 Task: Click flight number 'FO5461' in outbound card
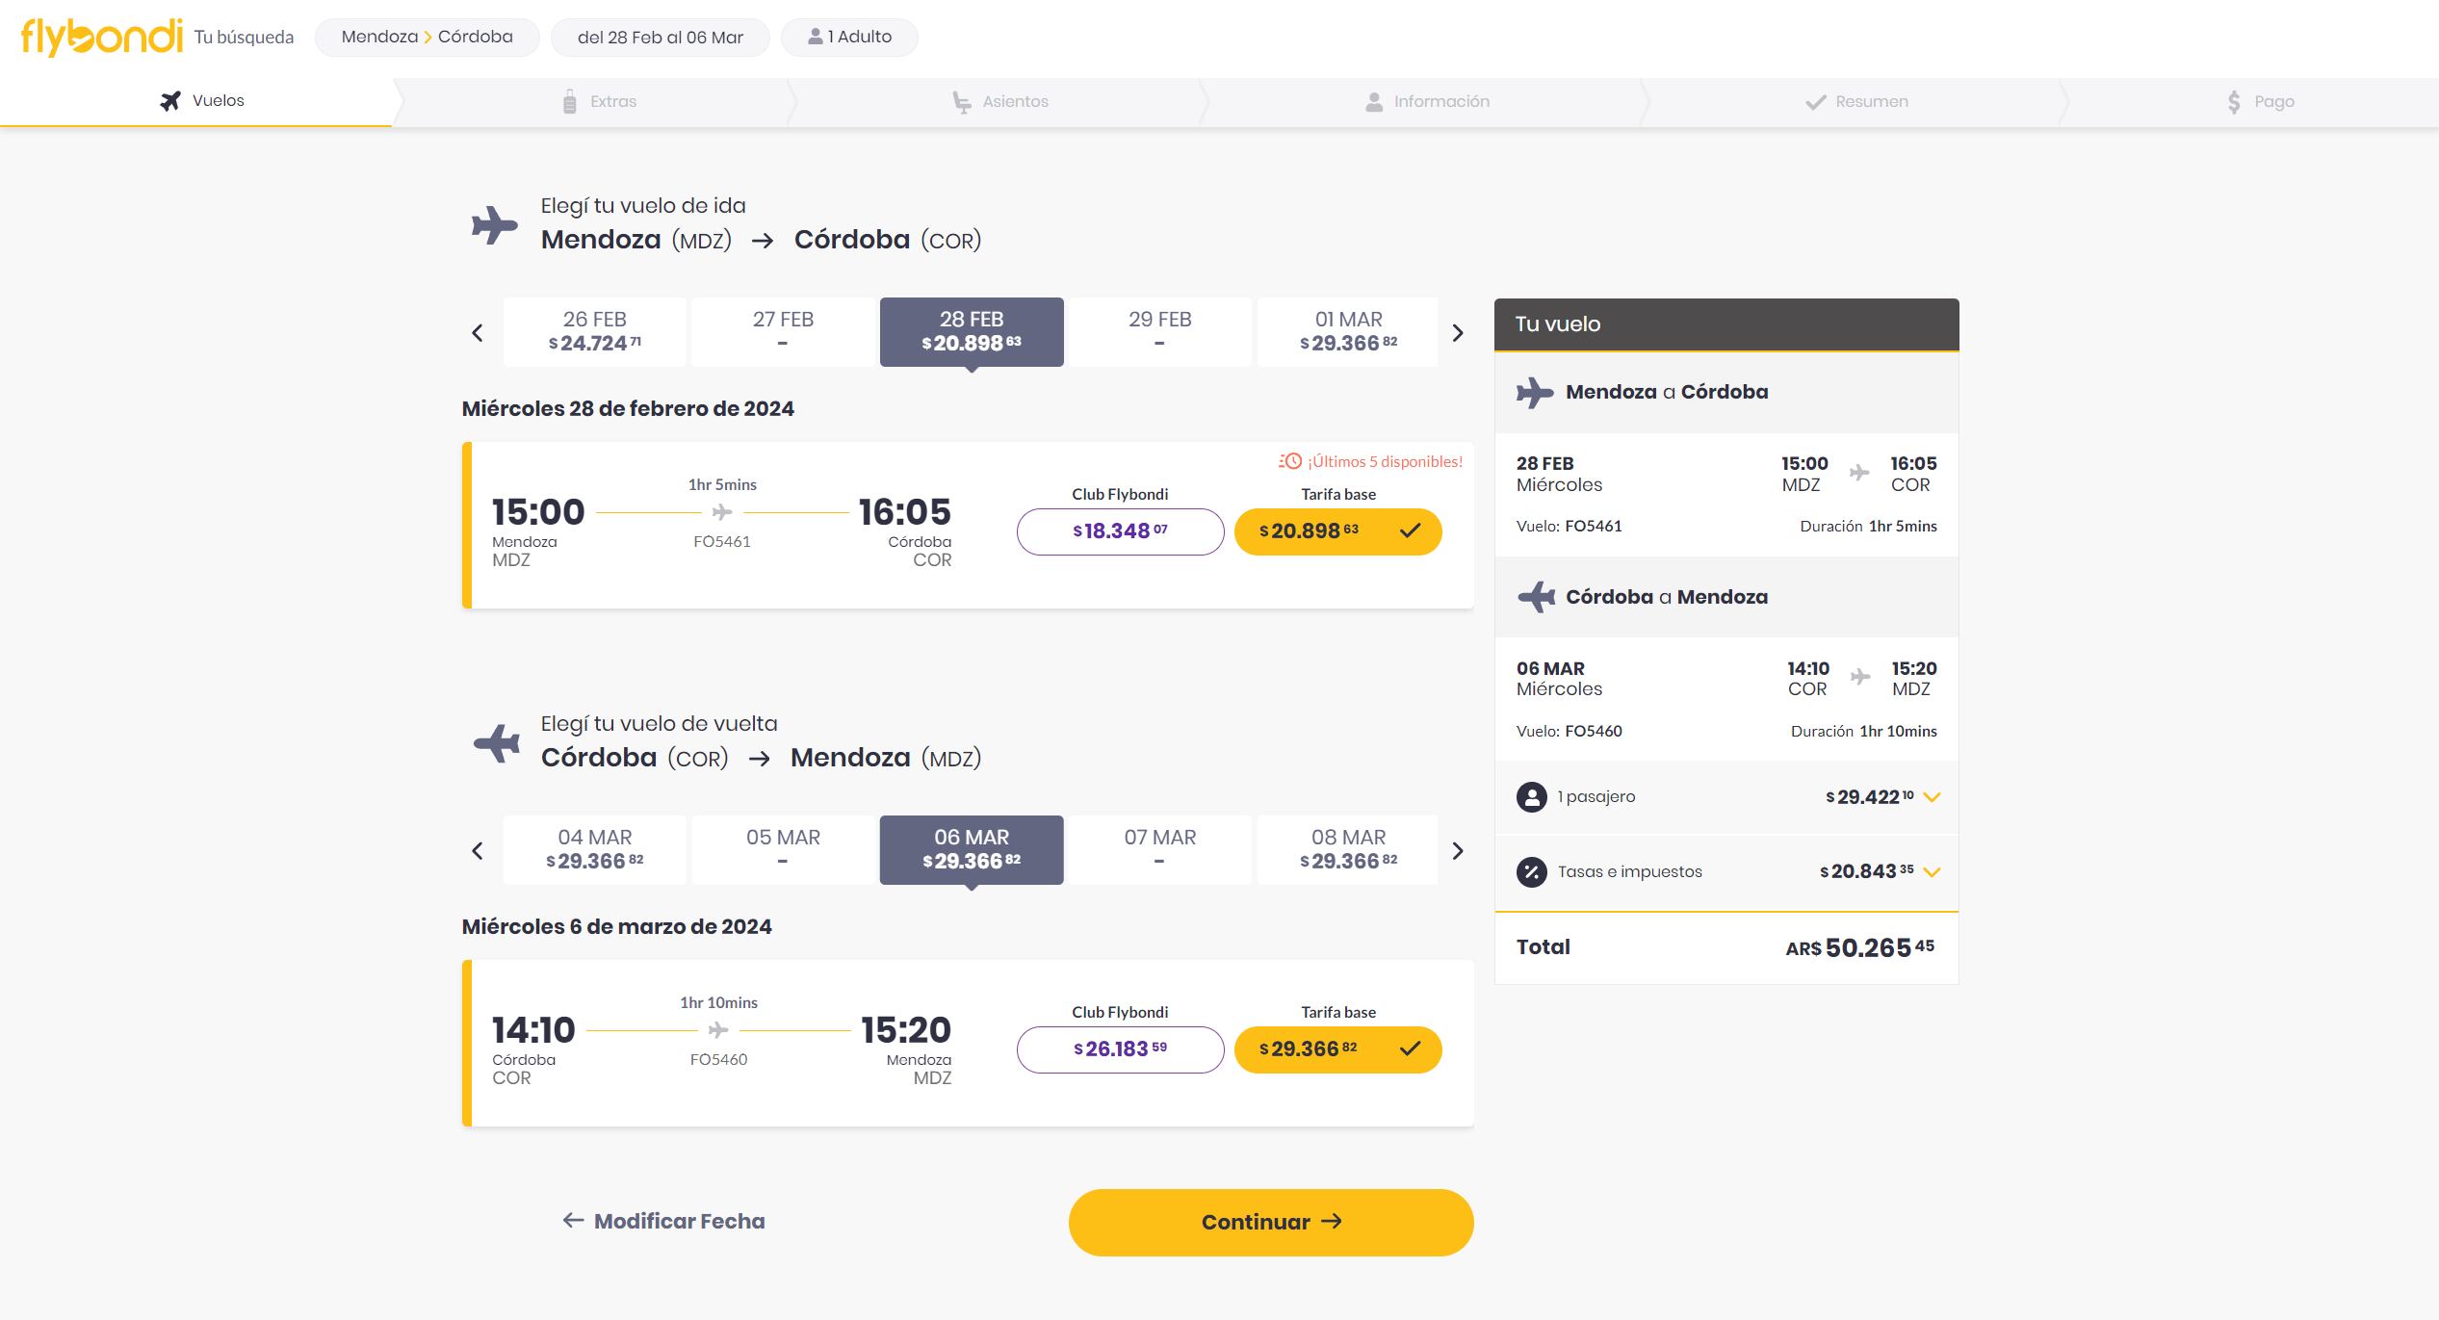pos(722,542)
